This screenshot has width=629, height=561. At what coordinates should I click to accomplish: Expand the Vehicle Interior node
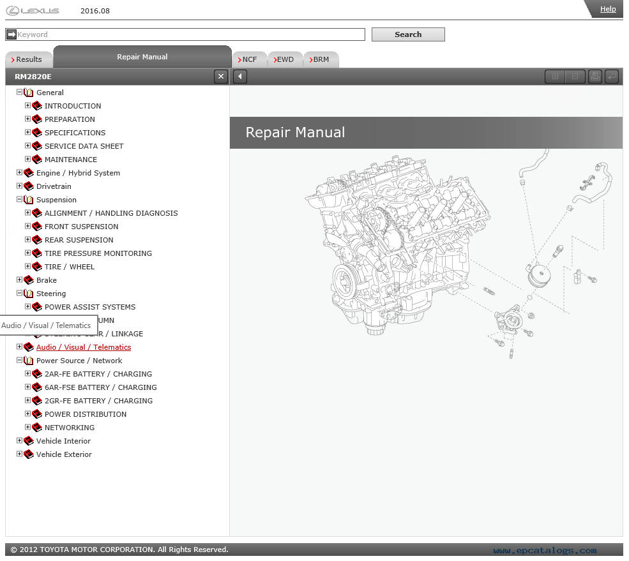coord(19,440)
